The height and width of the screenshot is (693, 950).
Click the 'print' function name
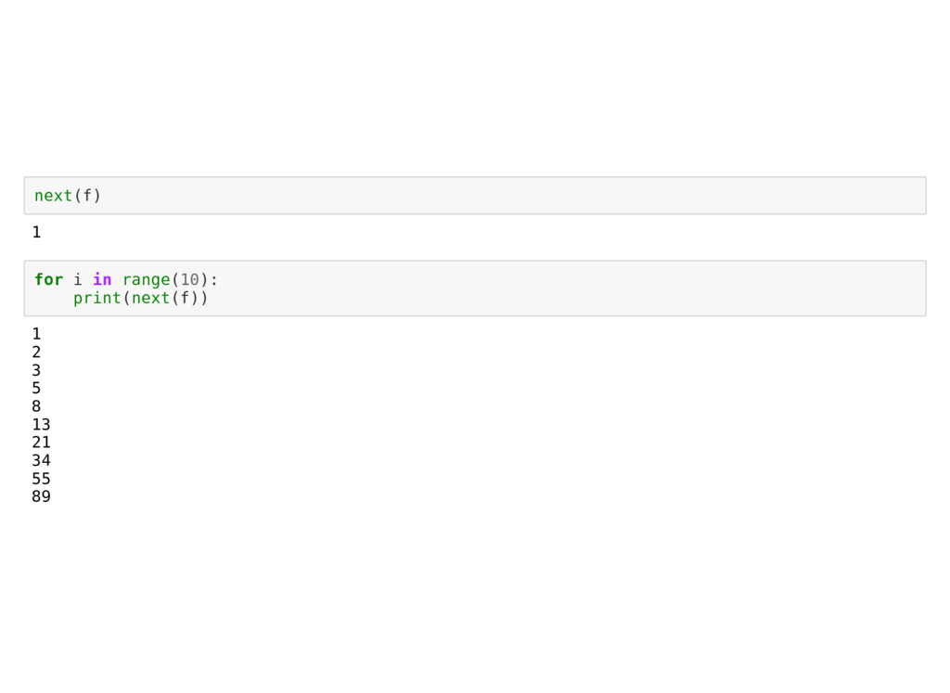pos(96,298)
